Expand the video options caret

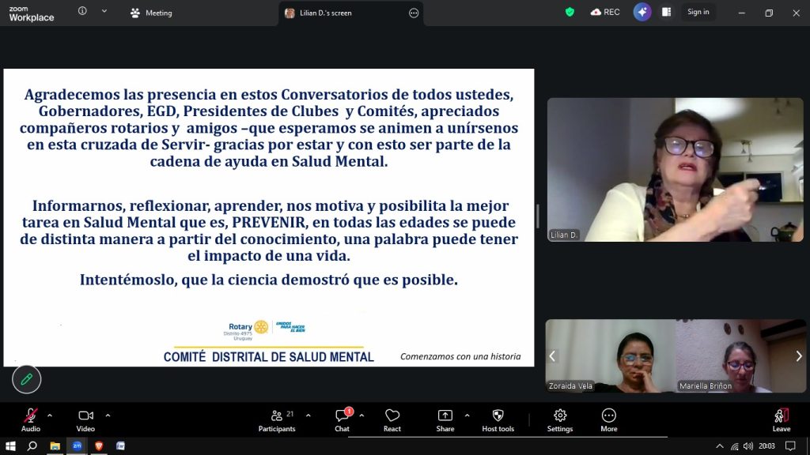(x=108, y=415)
